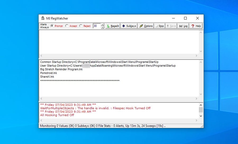The width and height of the screenshot is (238, 144).
Task: Select the Accept alert radio button
Action: click(67, 26)
